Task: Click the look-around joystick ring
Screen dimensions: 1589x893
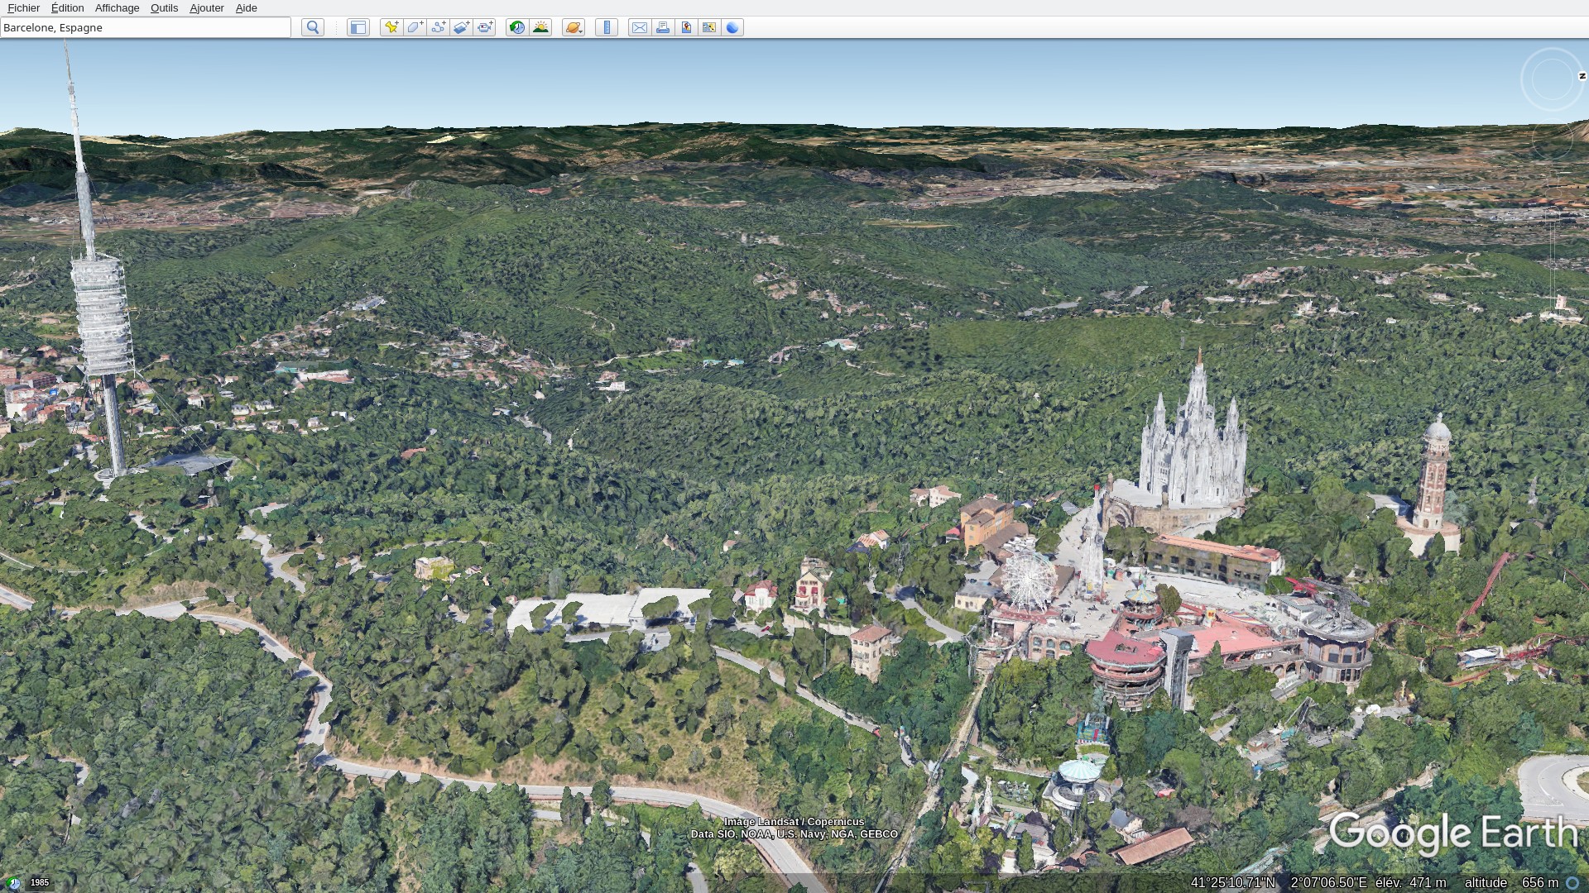Action: (x=1552, y=79)
